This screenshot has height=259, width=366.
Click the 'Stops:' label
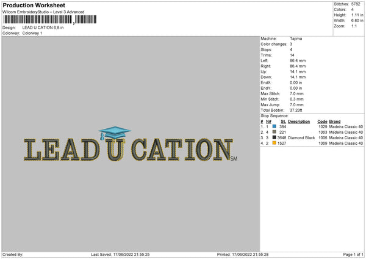coord(267,49)
